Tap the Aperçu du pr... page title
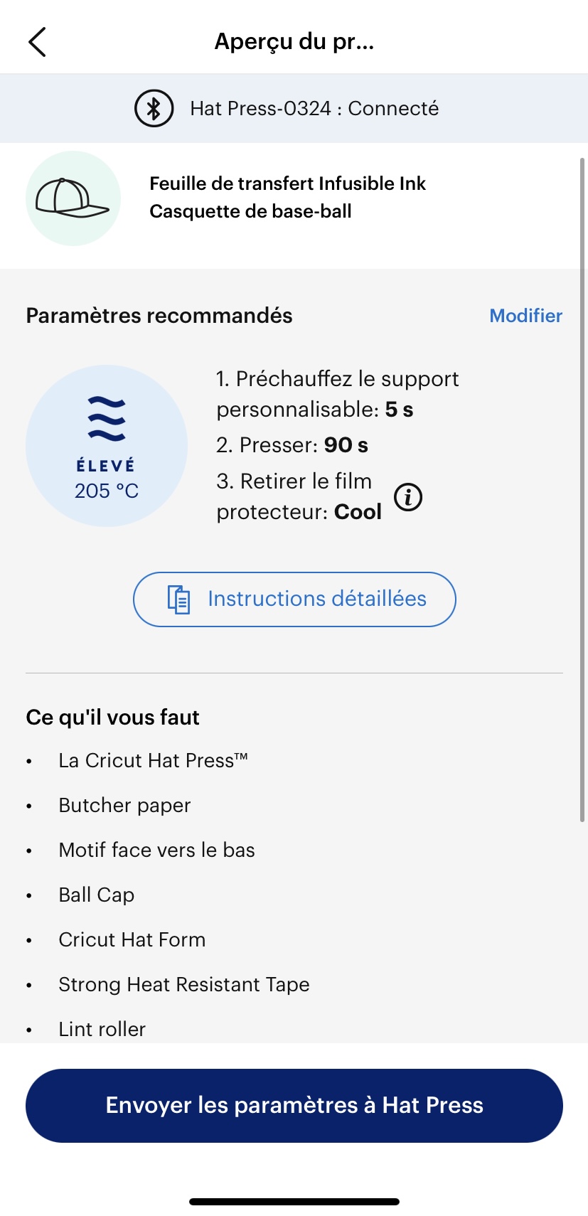This screenshot has height=1216, width=588. coord(294,42)
